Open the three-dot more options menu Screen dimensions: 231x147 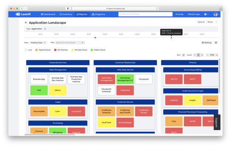[216, 22]
